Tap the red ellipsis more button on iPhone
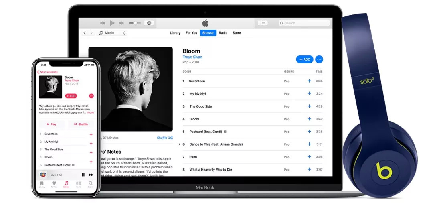Image resolution: width=433 pixels, height=203 pixels. [91, 96]
